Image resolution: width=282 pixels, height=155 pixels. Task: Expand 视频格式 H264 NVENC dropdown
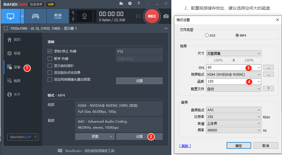[x=234, y=74]
